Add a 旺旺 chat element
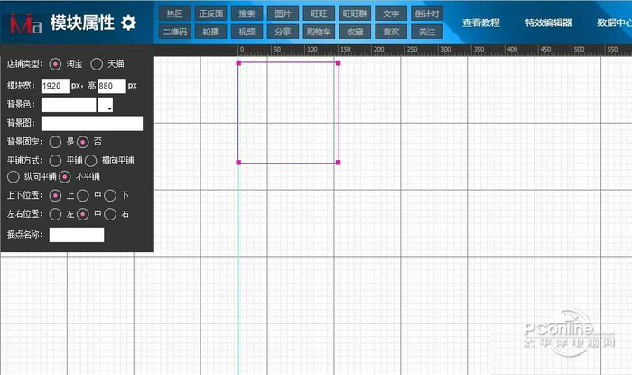 click(319, 14)
